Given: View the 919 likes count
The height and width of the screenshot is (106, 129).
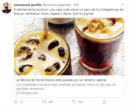Looking at the screenshot, I should tap(80, 102).
